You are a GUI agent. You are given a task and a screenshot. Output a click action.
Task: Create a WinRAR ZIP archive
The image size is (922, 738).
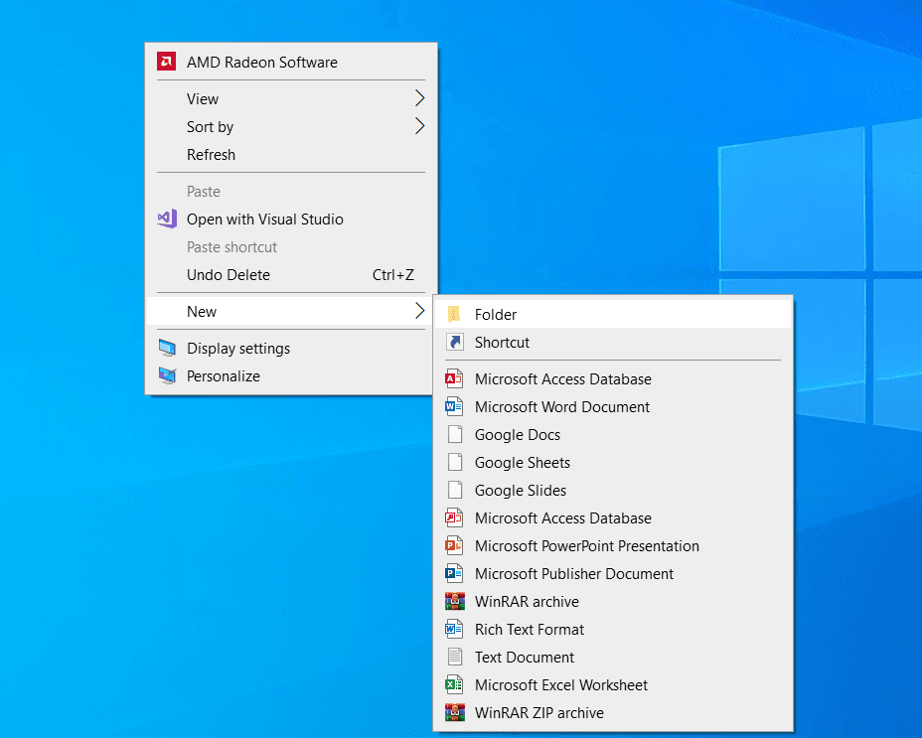[x=613, y=712]
